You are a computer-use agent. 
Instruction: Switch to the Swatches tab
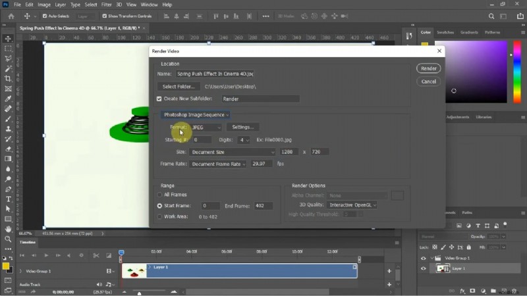point(445,32)
